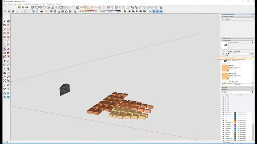Click the Пунктир column header

(240, 95)
